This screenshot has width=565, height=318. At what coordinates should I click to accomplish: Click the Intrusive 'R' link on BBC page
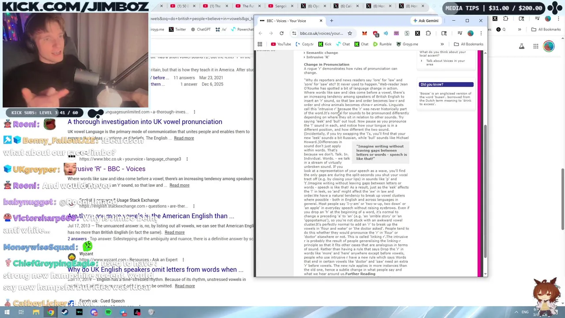tap(318, 57)
